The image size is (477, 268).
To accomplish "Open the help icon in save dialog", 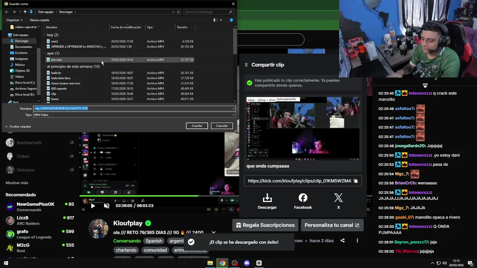I will [x=231, y=20].
